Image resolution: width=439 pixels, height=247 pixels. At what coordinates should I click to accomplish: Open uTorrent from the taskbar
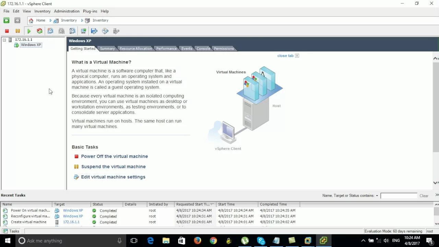click(x=245, y=240)
